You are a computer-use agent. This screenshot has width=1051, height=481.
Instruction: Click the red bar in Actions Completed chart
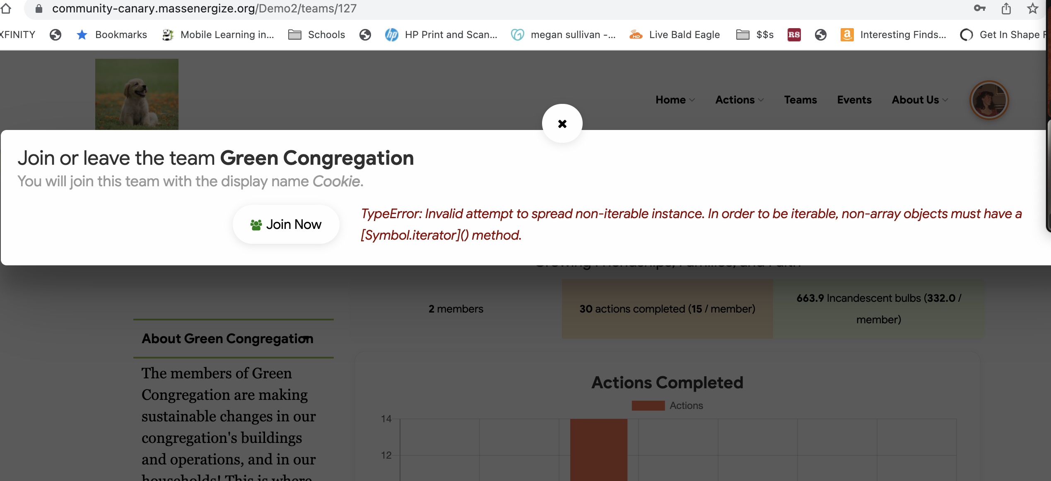(x=598, y=450)
